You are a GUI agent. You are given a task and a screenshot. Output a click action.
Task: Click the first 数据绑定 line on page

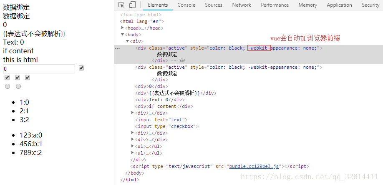16,7
